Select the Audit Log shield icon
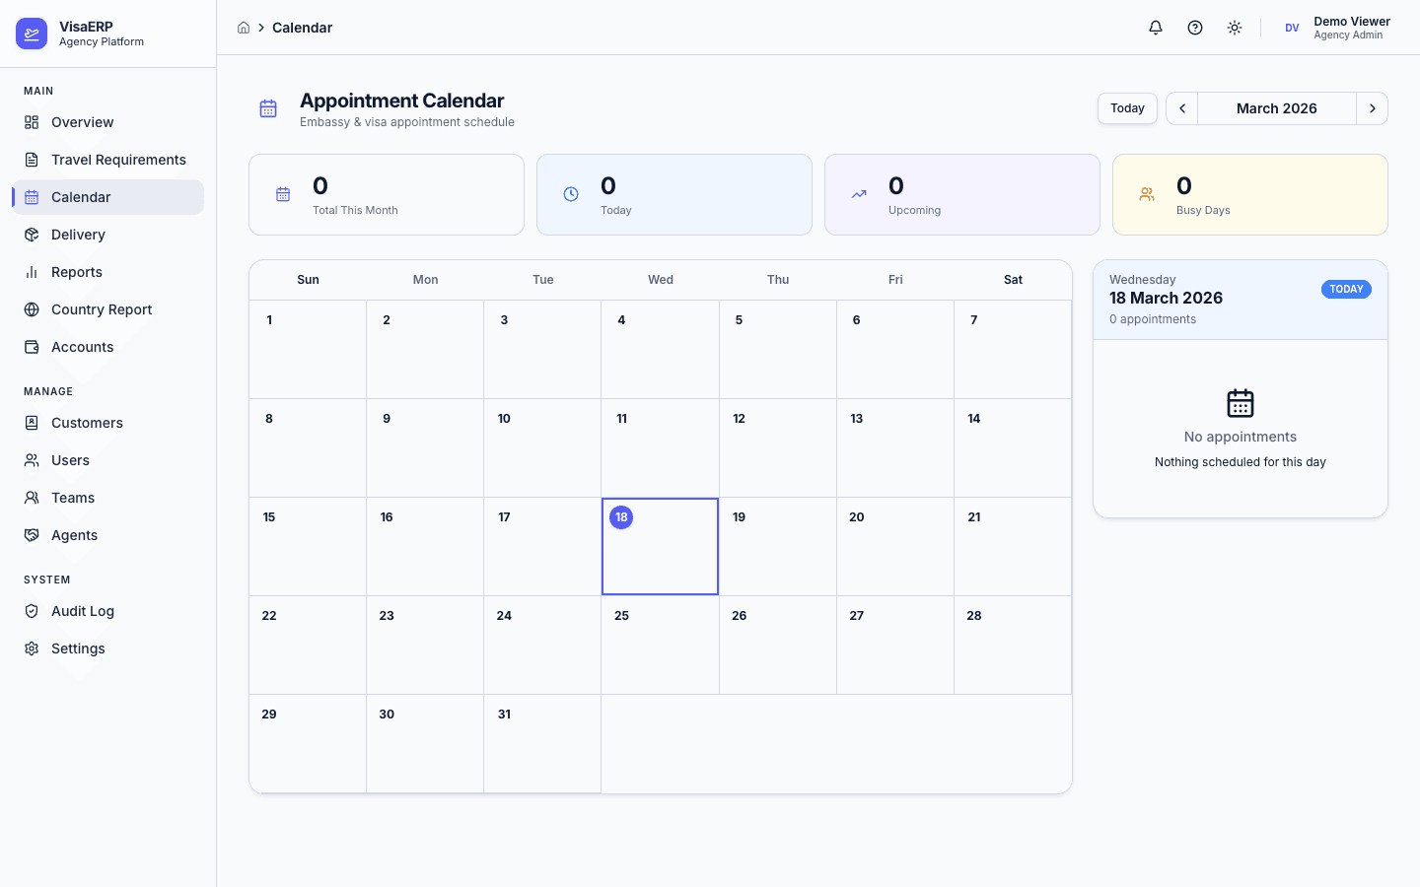1420x887 pixels. [31, 611]
